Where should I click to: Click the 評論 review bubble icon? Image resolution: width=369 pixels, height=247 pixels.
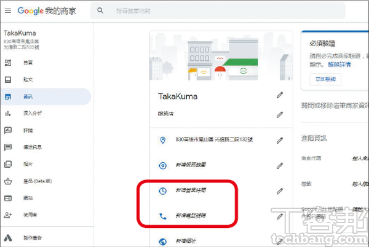coord(8,130)
